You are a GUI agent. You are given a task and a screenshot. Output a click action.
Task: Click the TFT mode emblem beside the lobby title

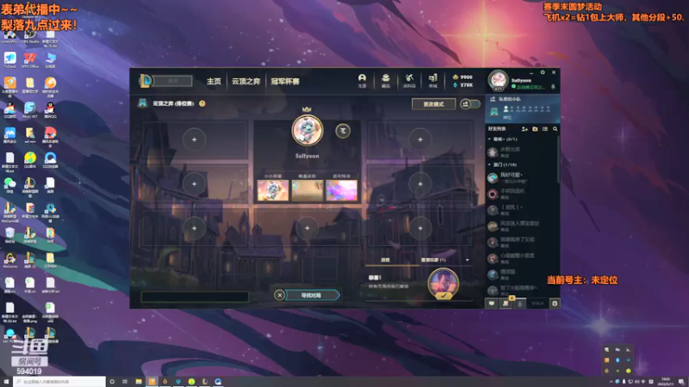point(142,103)
